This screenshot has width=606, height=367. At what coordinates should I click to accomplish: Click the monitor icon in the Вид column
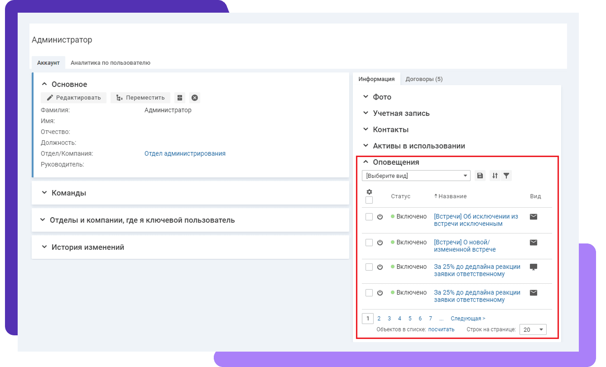coord(534,267)
